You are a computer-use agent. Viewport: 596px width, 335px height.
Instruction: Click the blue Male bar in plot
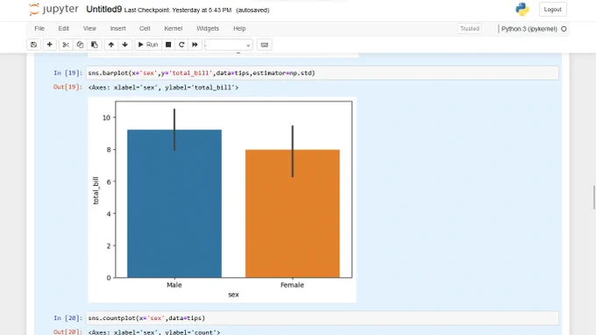[174, 203]
